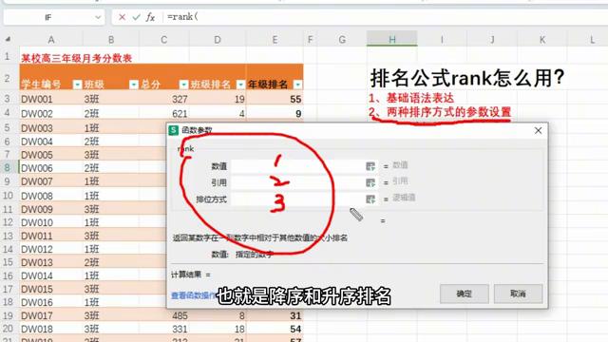Click total score cell 485
This screenshot has height=342, width=608.
pyautogui.click(x=164, y=315)
